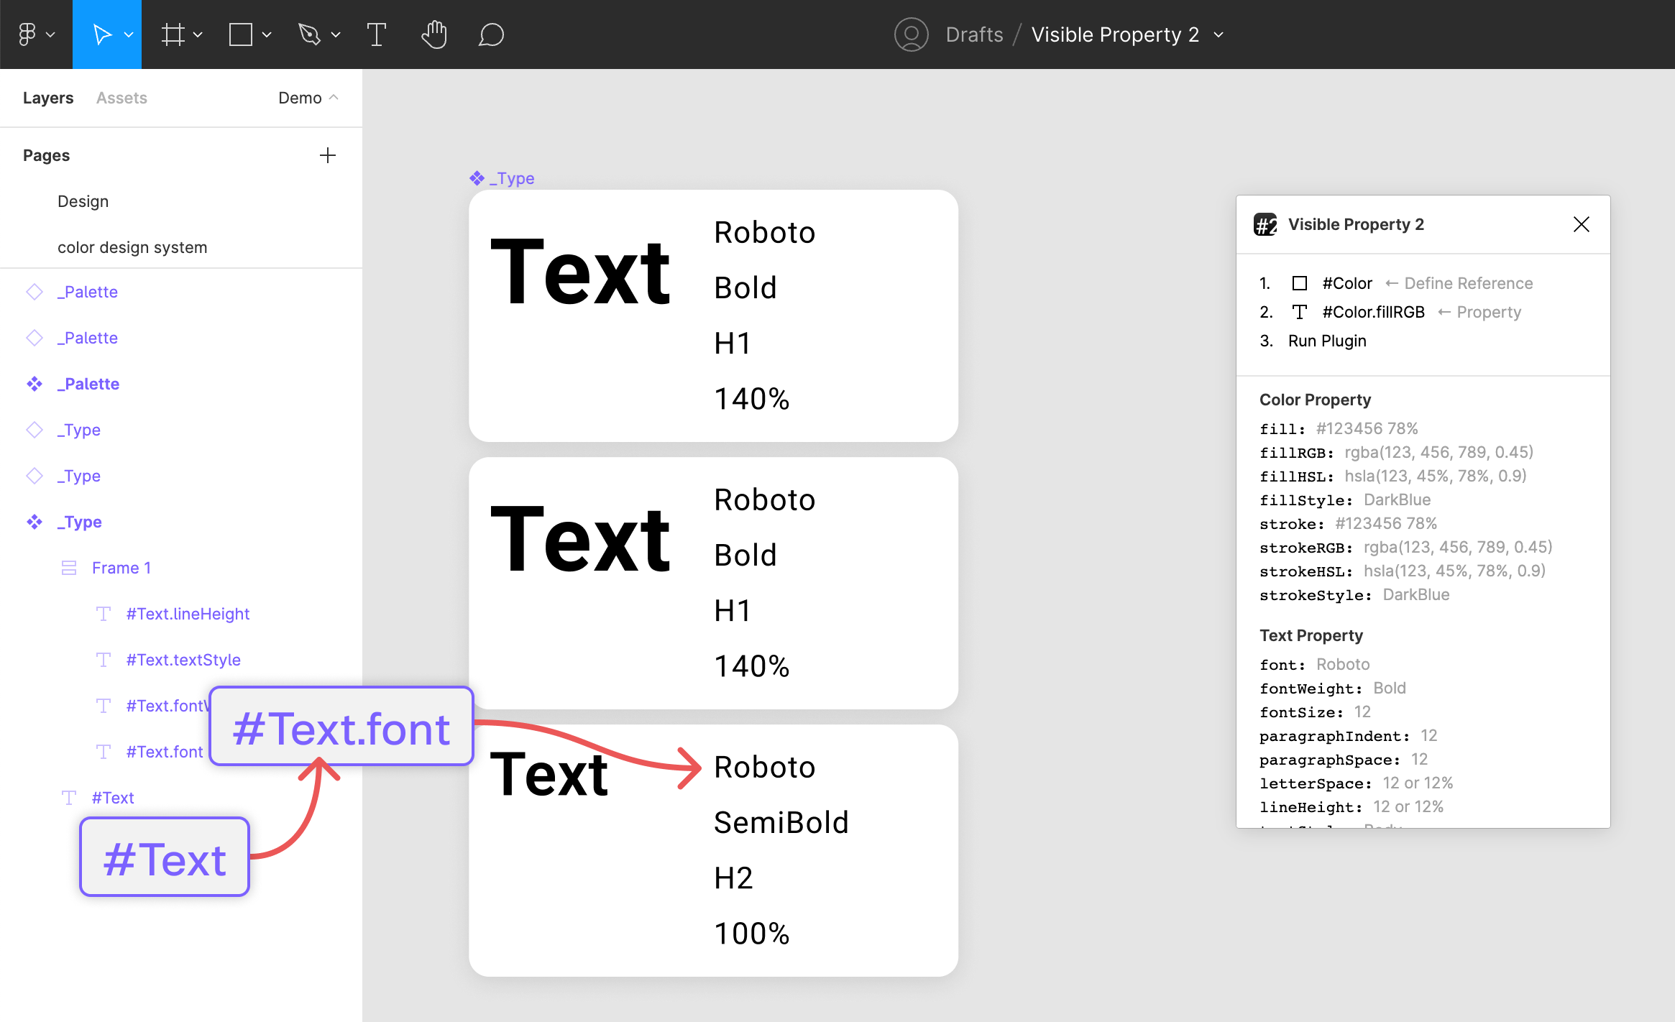Collapse the Demo pages section

pyautogui.click(x=334, y=97)
